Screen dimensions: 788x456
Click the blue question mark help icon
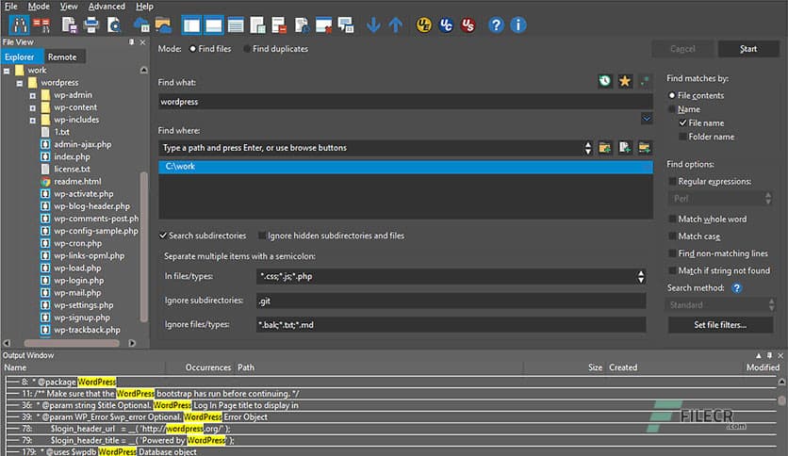click(496, 25)
